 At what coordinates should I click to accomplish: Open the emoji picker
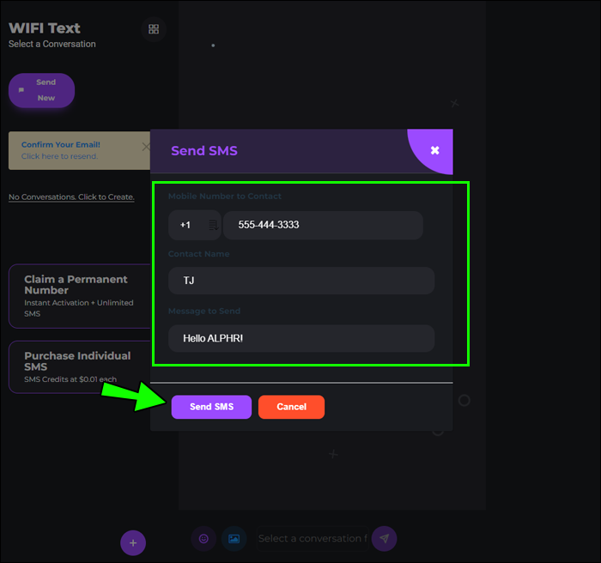coord(203,539)
